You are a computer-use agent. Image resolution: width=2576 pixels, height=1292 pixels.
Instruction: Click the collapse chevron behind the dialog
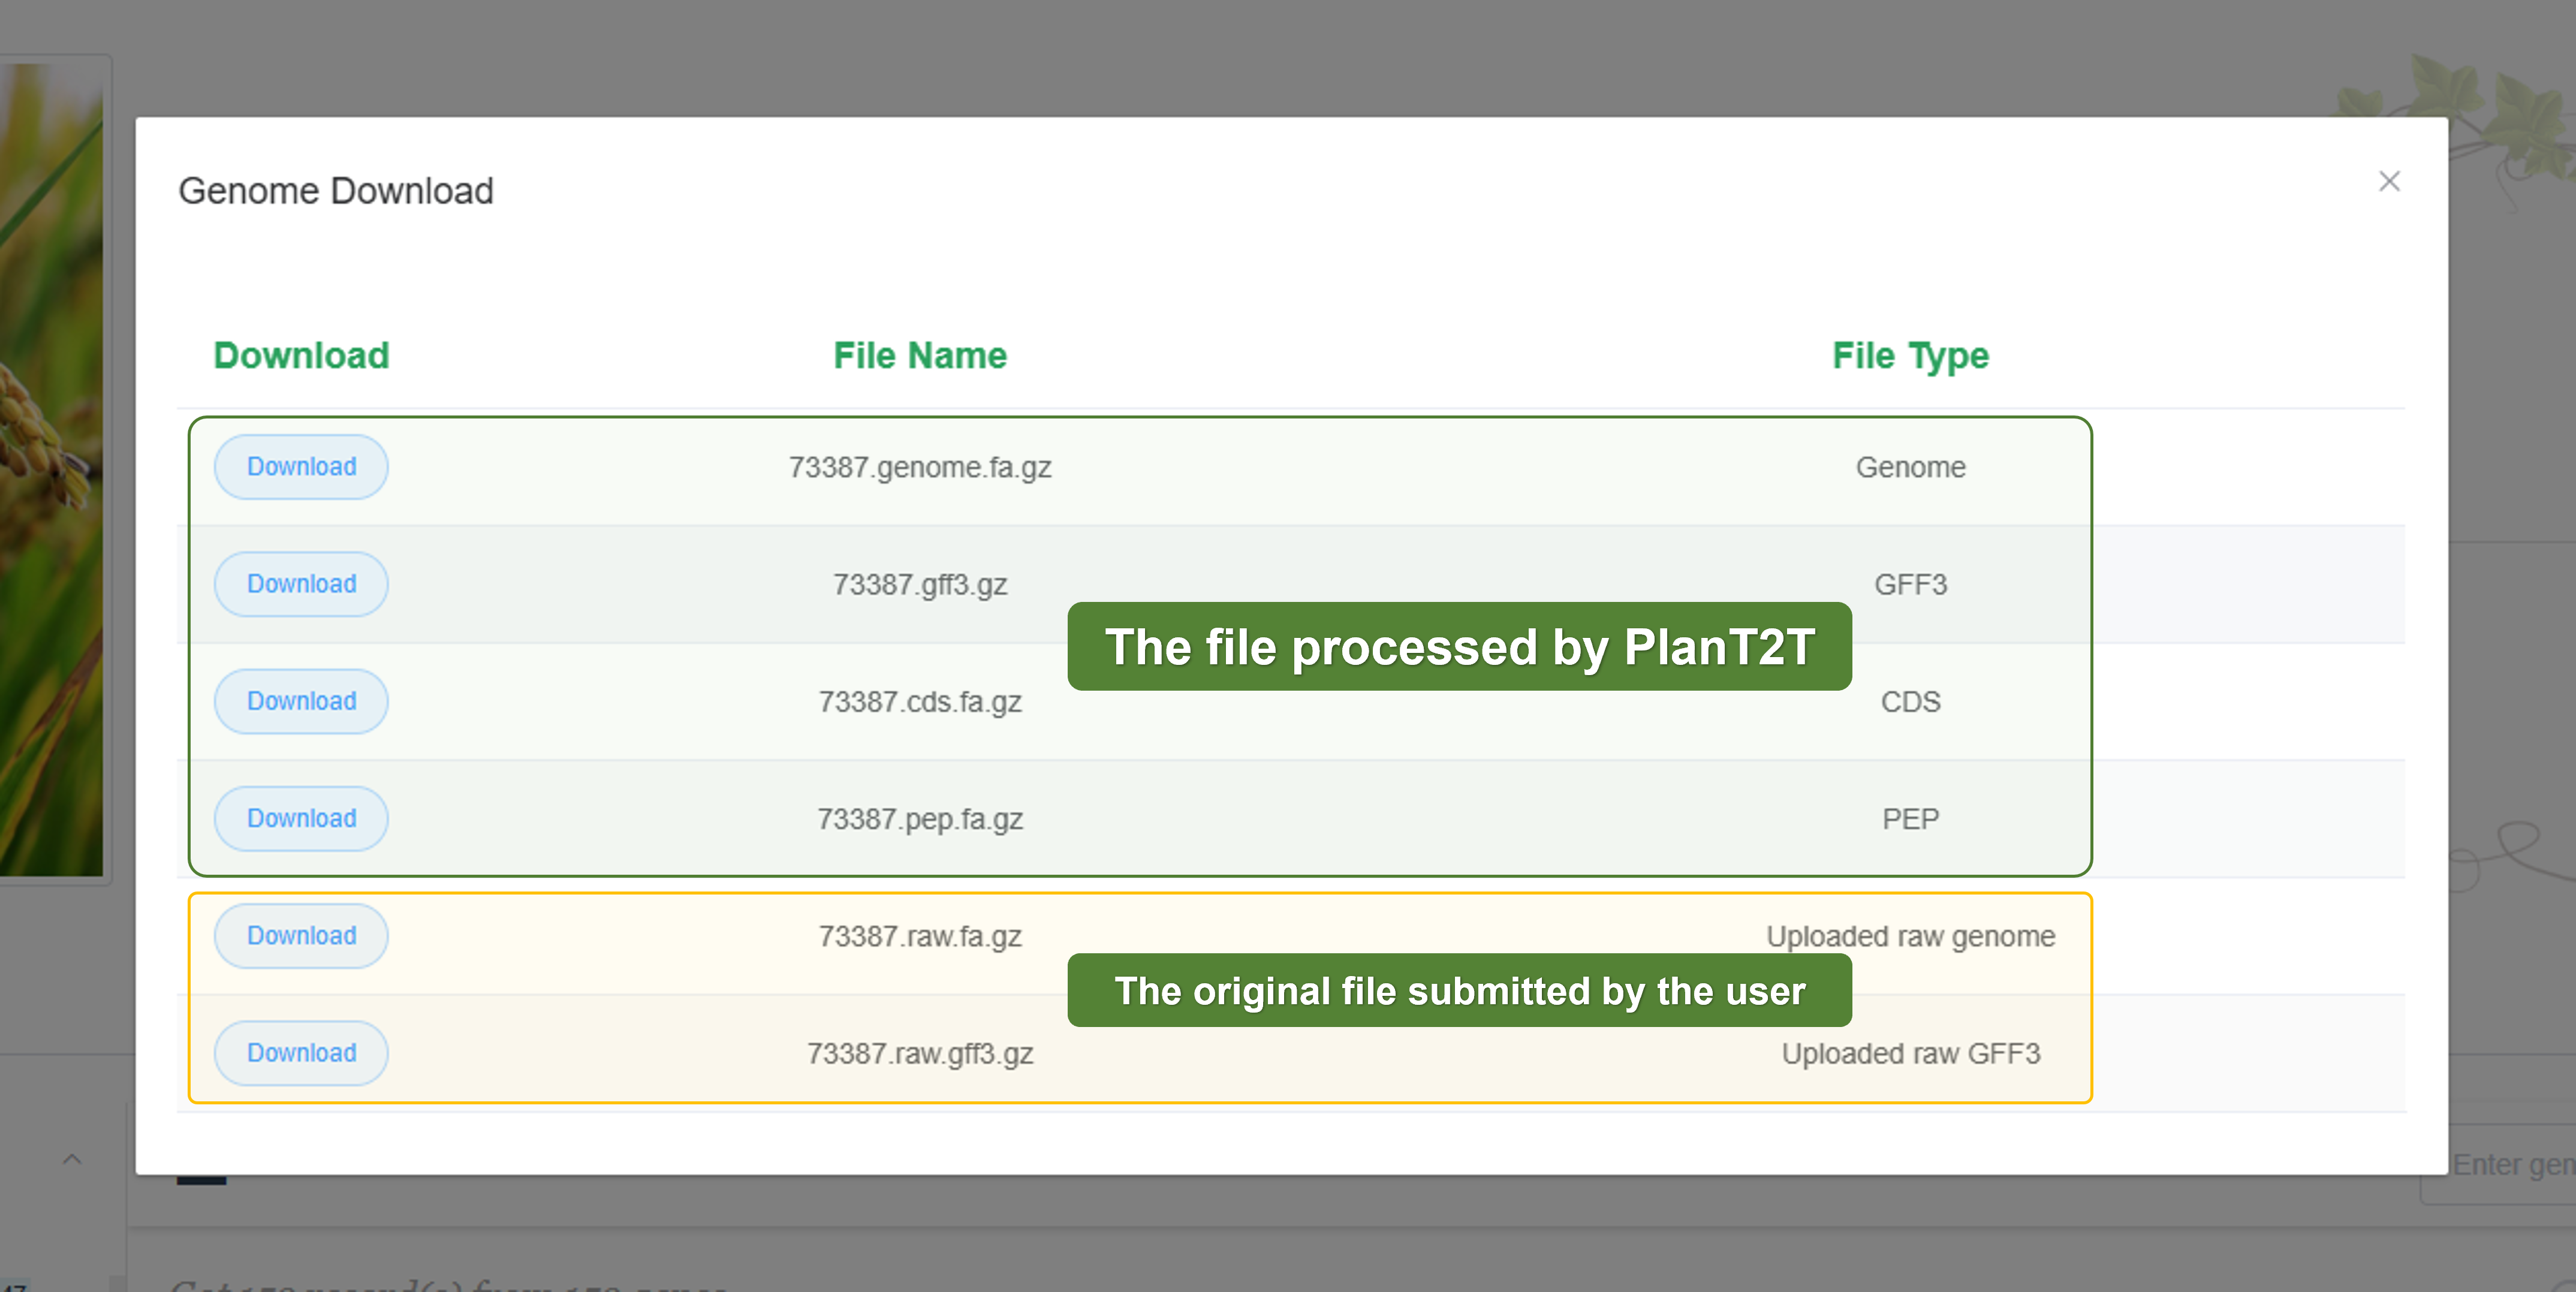click(72, 1159)
